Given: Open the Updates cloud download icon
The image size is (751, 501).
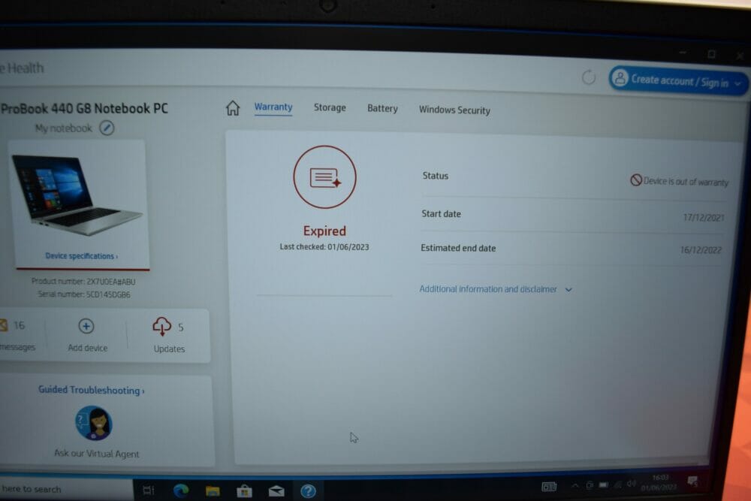Looking at the screenshot, I should (162, 327).
